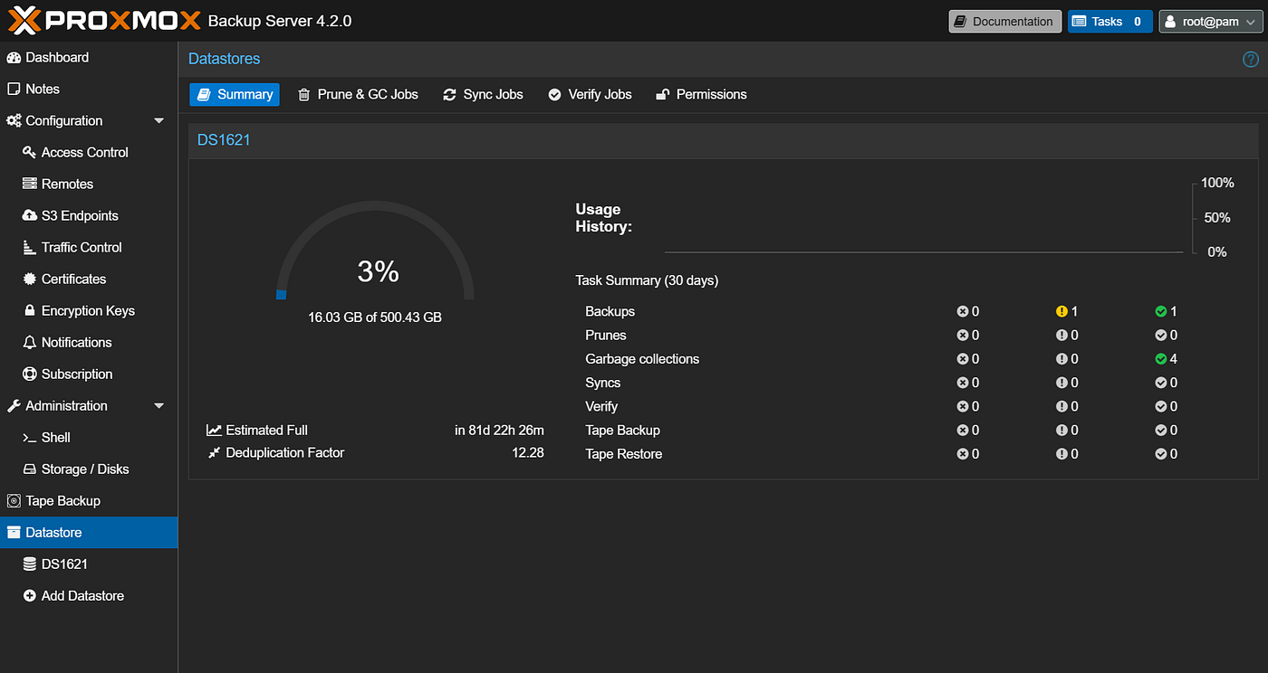The image size is (1268, 673).
Task: Click the Usage History graph line
Action: pyautogui.click(x=924, y=251)
